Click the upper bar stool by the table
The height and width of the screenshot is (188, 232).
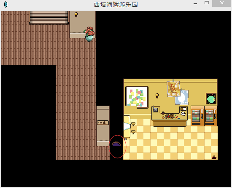[x=133, y=124]
